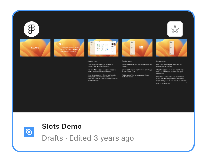Click the blue Figma Slides file type icon

pos(29,132)
